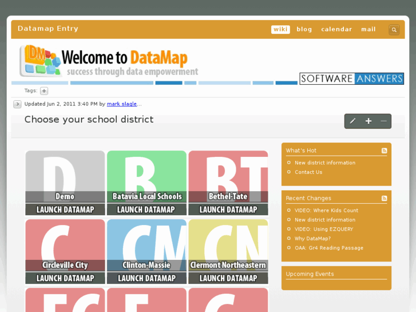Image resolution: width=416 pixels, height=312 pixels.
Task: Add a tag with the plus button
Action: click(x=44, y=91)
